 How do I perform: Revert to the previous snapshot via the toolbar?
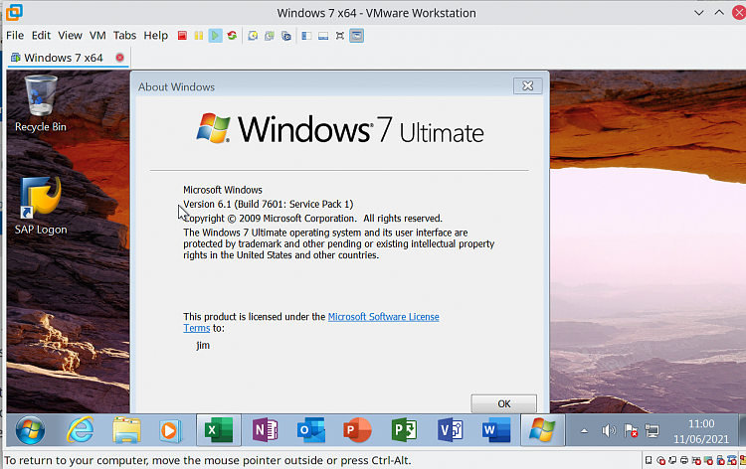coord(270,36)
